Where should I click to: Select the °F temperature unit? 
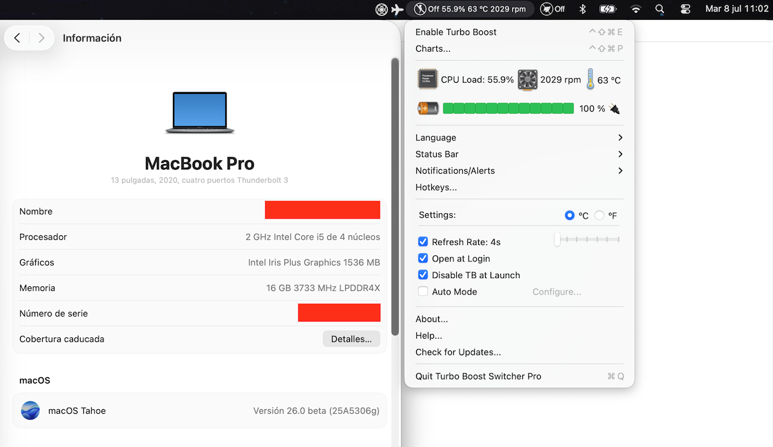pos(599,215)
